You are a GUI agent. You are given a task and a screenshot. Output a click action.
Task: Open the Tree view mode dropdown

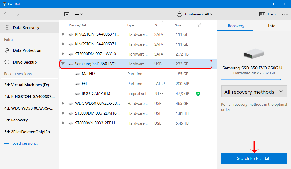click(x=74, y=14)
